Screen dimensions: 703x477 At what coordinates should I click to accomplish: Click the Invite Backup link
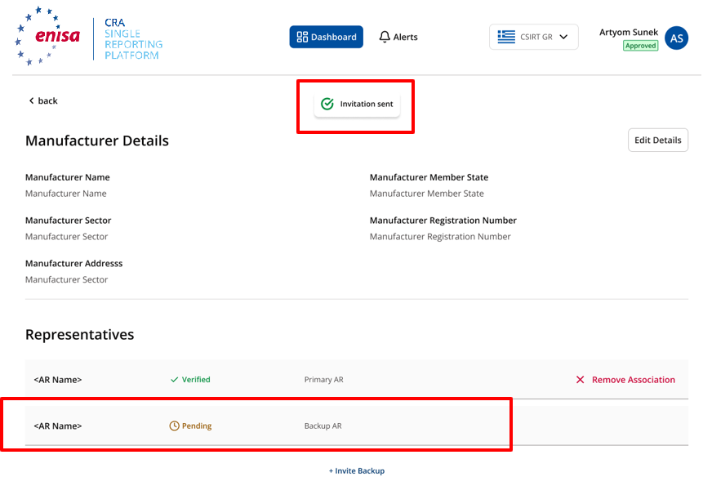[357, 470]
